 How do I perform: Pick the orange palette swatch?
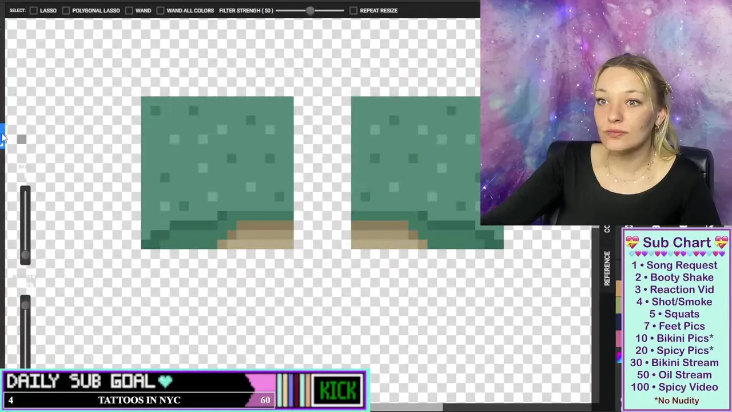(619, 288)
